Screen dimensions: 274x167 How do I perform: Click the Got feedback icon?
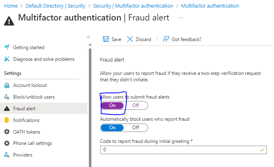tap(166, 39)
